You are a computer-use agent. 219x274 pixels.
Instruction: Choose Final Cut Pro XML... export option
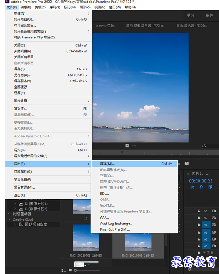(134, 229)
